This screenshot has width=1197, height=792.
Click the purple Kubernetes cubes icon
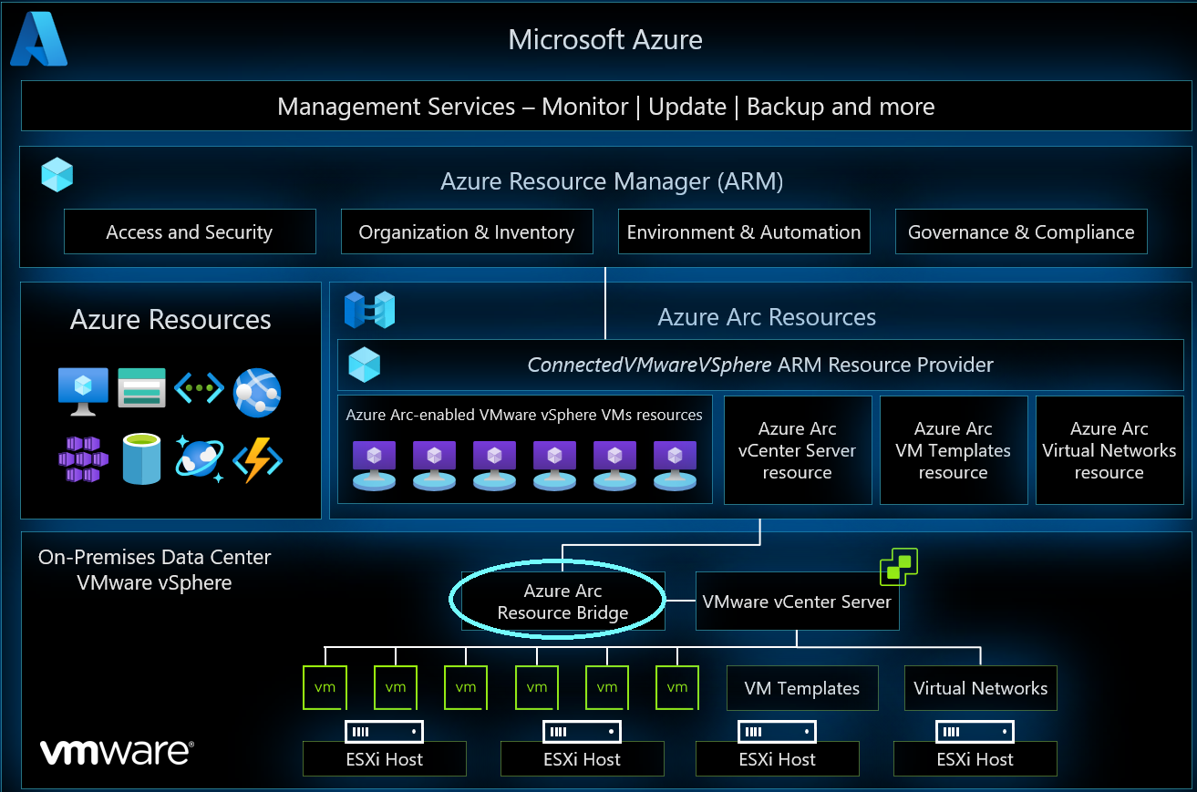(x=83, y=458)
